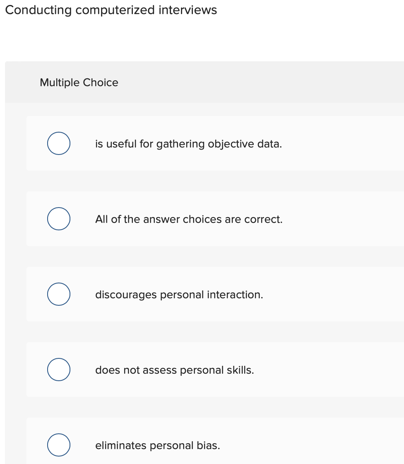
Task: Click the answer text 'does not assess personal skills'
Action: click(175, 370)
